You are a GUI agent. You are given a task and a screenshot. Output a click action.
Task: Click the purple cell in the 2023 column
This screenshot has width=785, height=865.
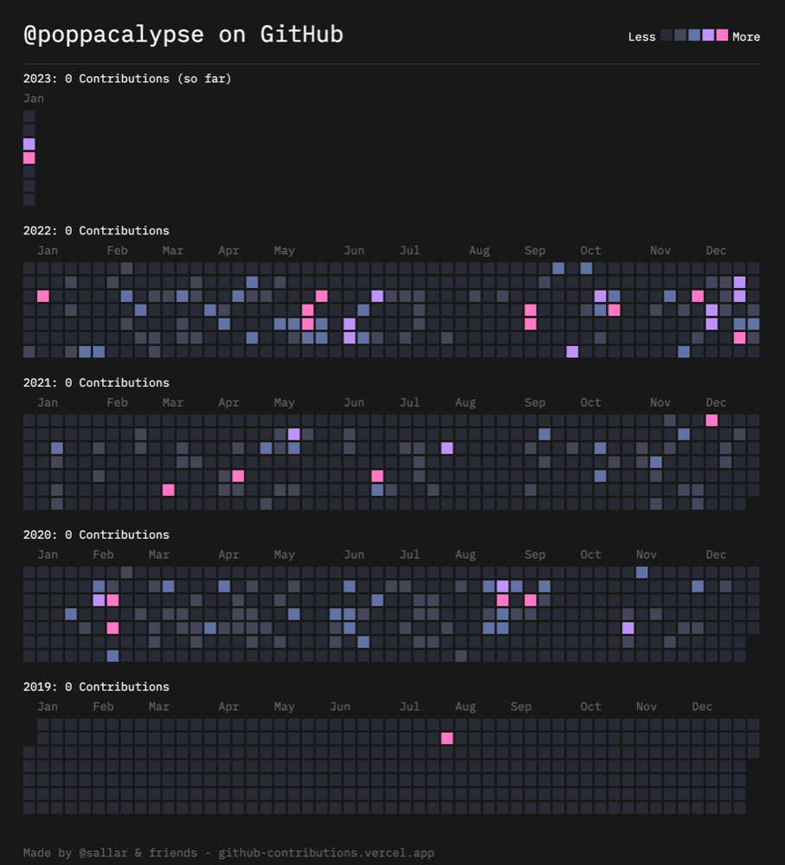tap(29, 144)
